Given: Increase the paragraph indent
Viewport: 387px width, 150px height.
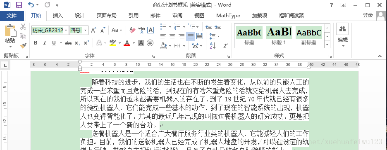Looking at the screenshot, I should point(217,26).
